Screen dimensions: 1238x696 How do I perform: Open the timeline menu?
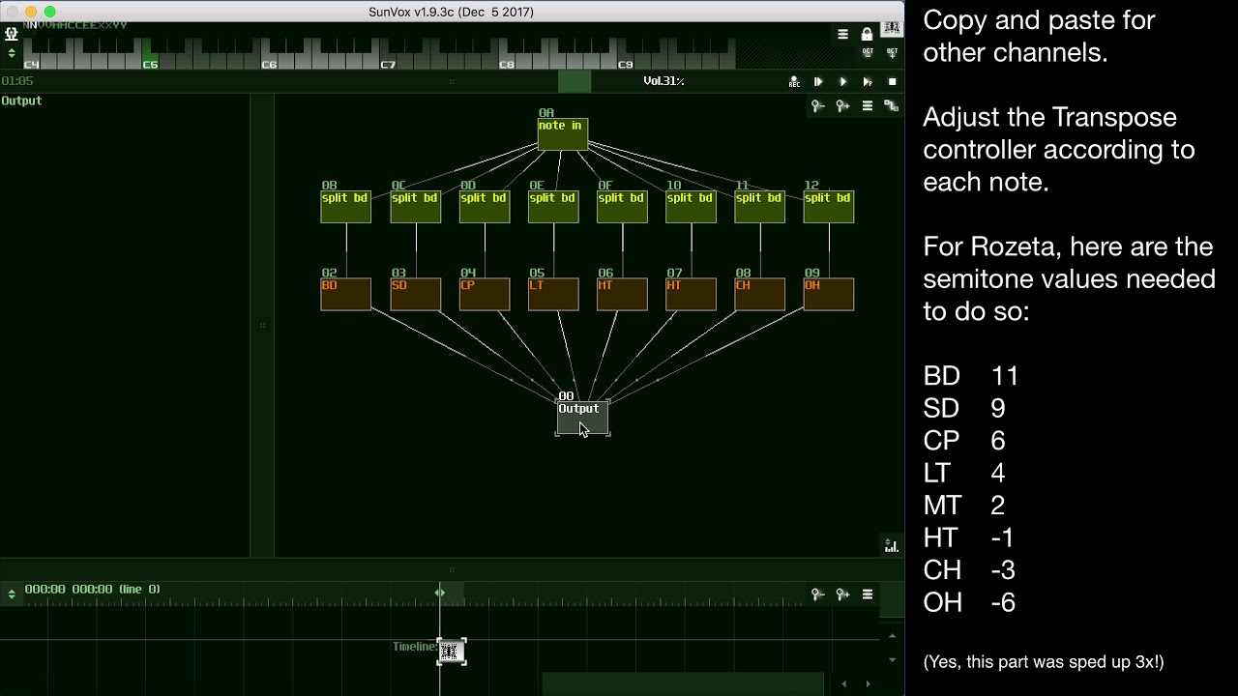click(x=868, y=594)
